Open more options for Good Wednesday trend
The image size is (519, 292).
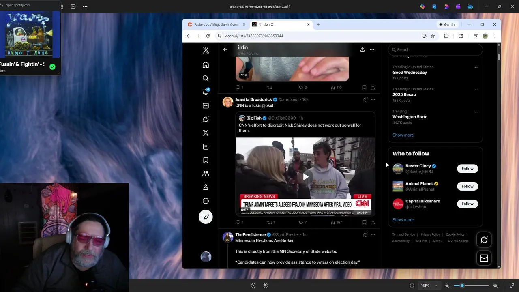476,68
